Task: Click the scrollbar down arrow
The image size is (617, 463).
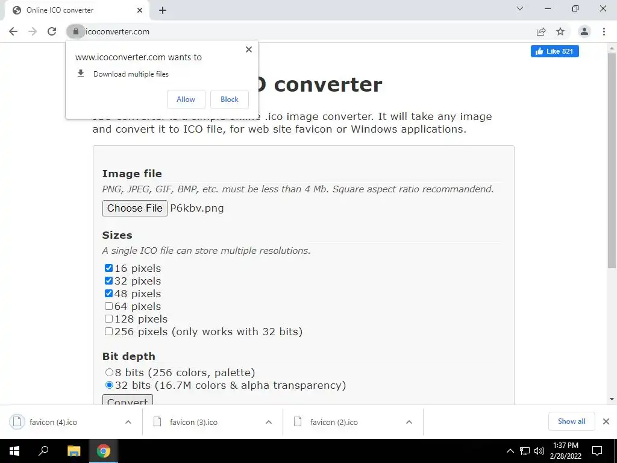Action: 612,399
